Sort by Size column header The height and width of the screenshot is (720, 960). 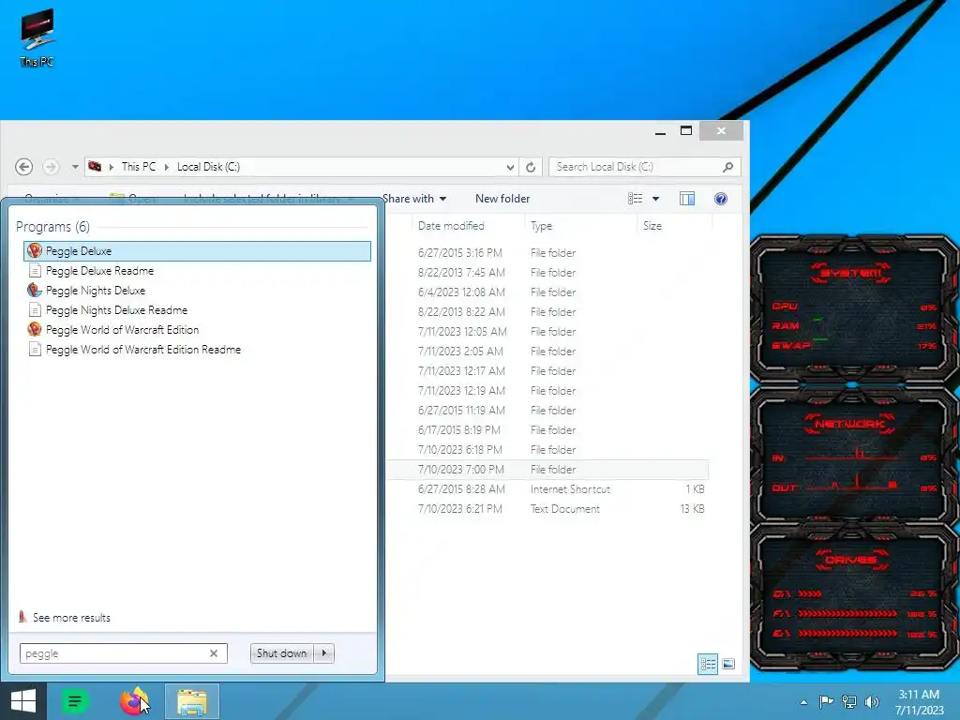click(674, 226)
